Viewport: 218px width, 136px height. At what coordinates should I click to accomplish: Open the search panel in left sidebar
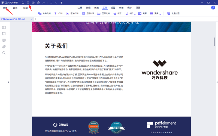pyautogui.click(x=4, y=53)
